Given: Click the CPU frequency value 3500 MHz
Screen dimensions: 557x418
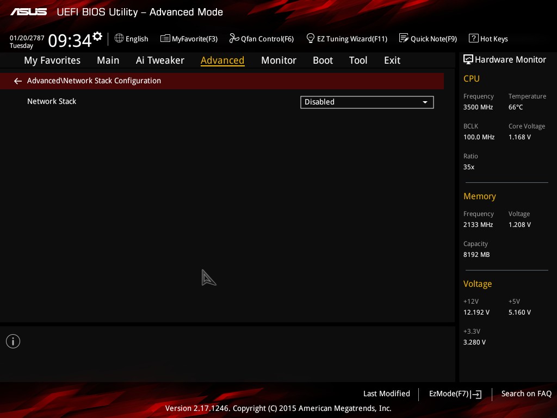Looking at the screenshot, I should (478, 107).
